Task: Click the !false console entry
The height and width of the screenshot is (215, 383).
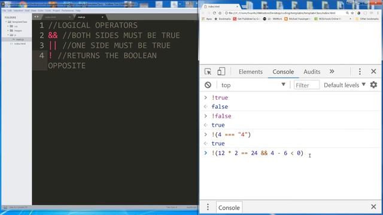Action: point(221,116)
